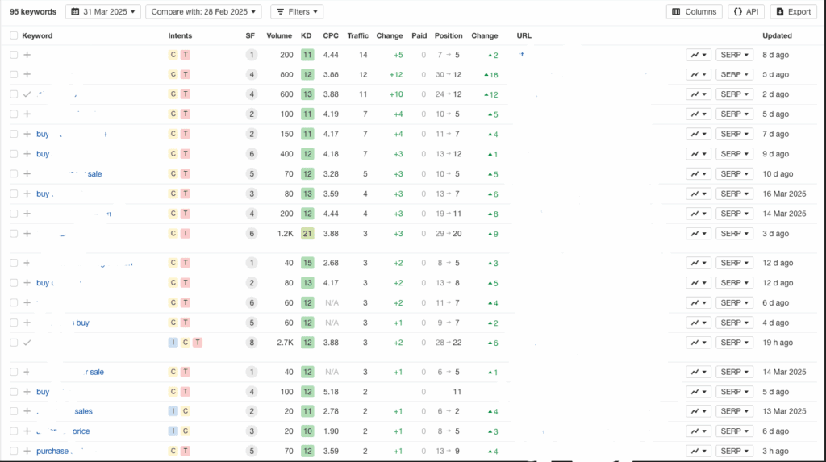
Task: Click the checkmark icon in the 600 volume row
Action: [x=27, y=94]
